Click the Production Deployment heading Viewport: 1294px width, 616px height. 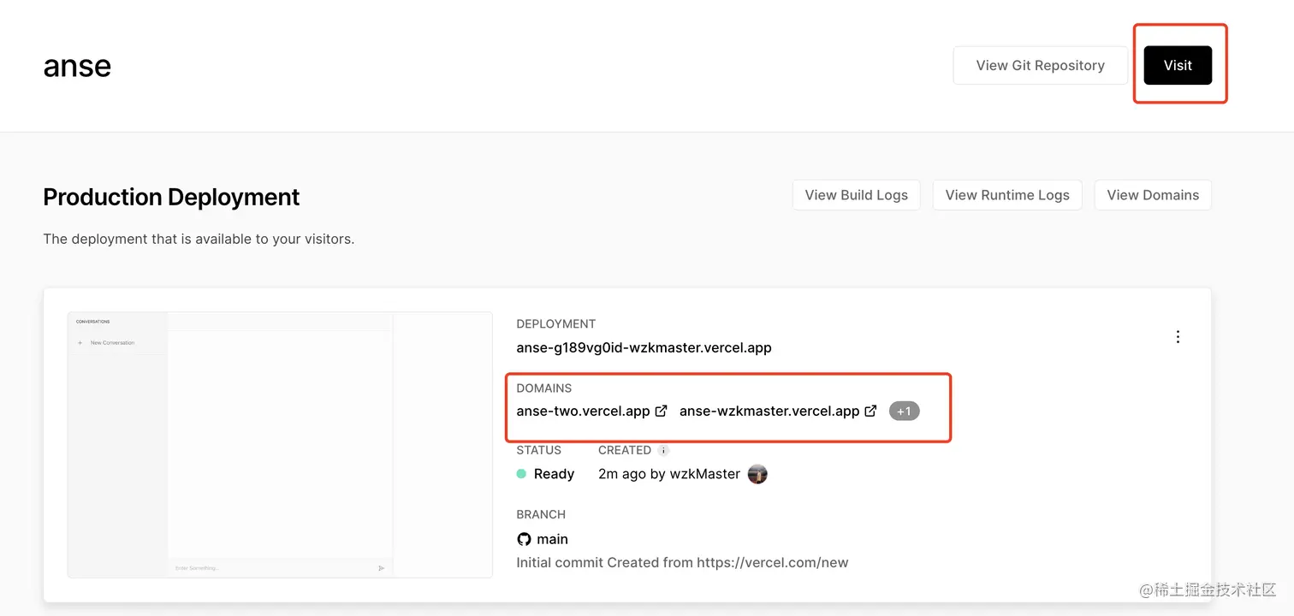(171, 197)
